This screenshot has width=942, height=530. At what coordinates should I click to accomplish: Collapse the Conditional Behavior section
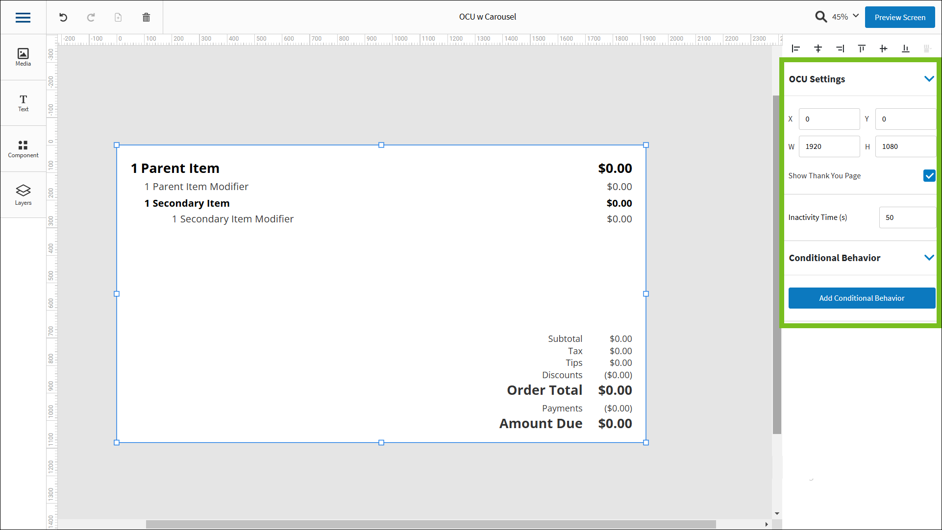tap(929, 258)
